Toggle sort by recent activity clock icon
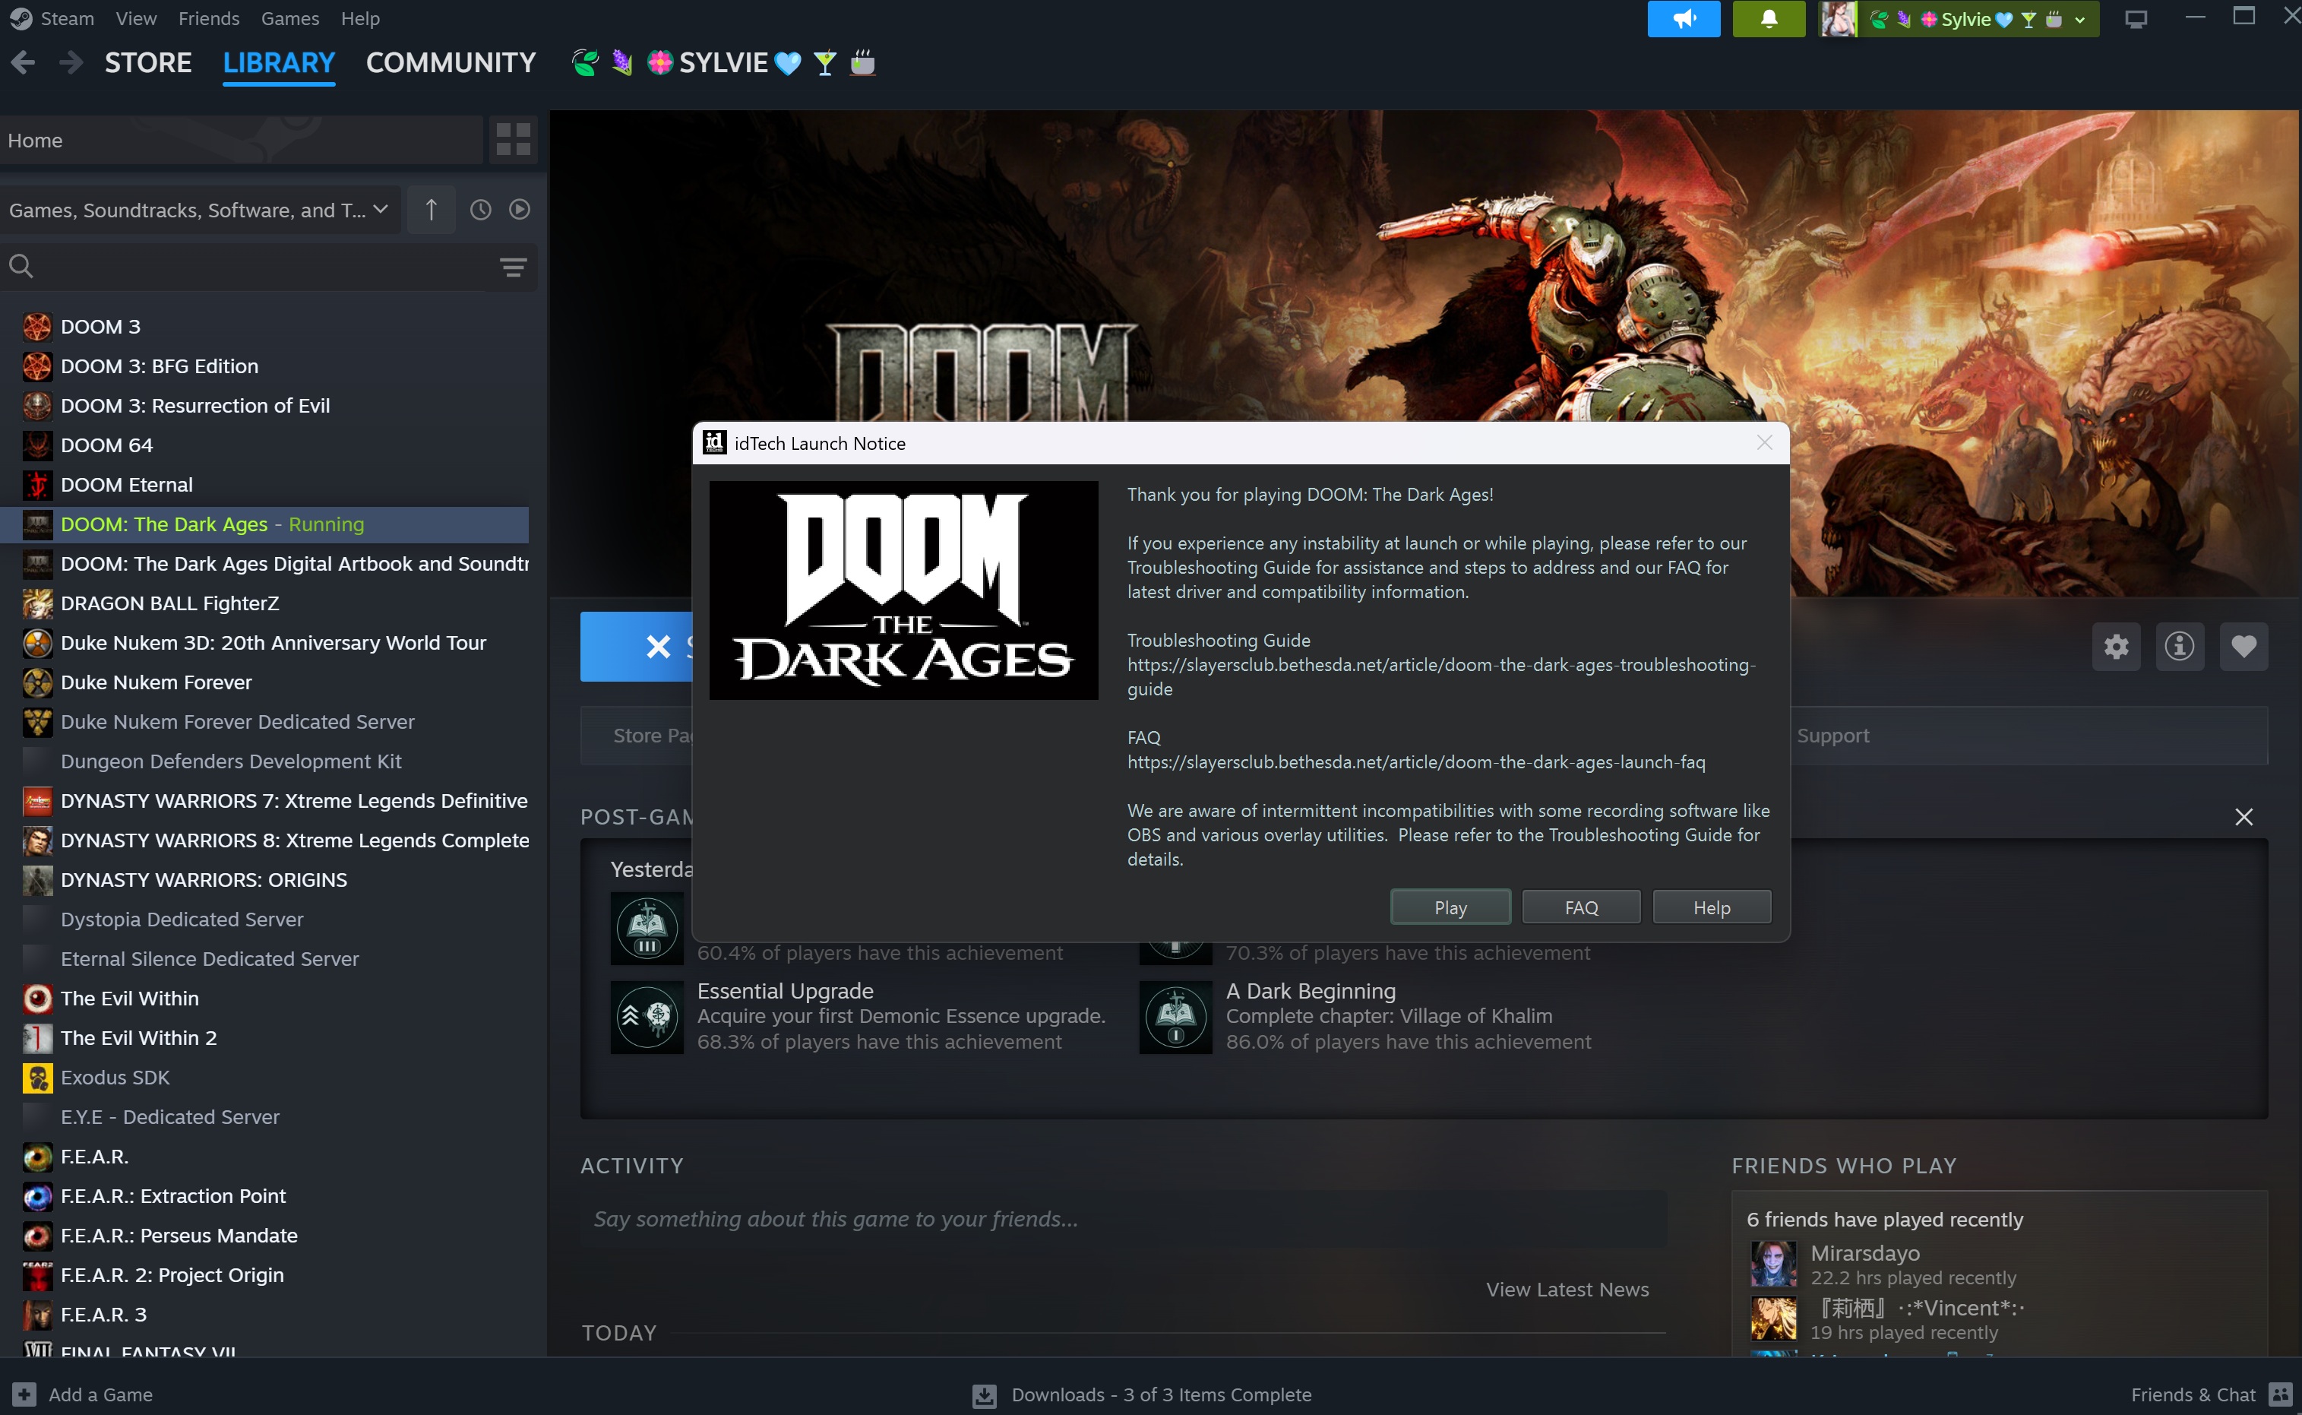 pos(480,210)
